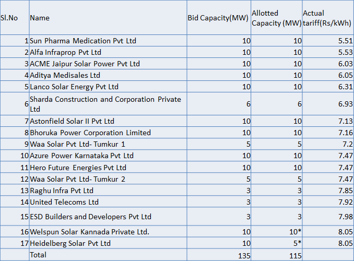This screenshot has width=354, height=261.
Task: Click 'Sharda Construction and Corporation Private Ltd'
Action: click(108, 104)
